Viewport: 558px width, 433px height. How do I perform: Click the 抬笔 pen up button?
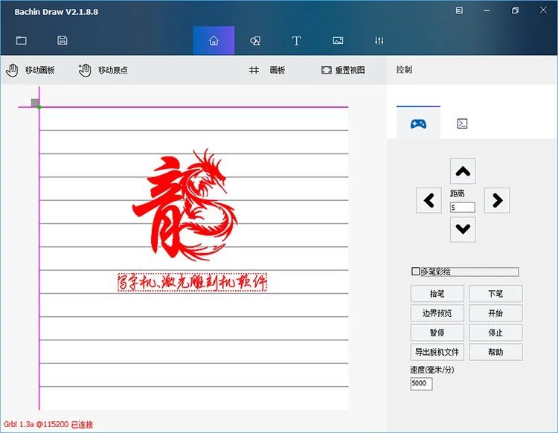pyautogui.click(x=437, y=294)
